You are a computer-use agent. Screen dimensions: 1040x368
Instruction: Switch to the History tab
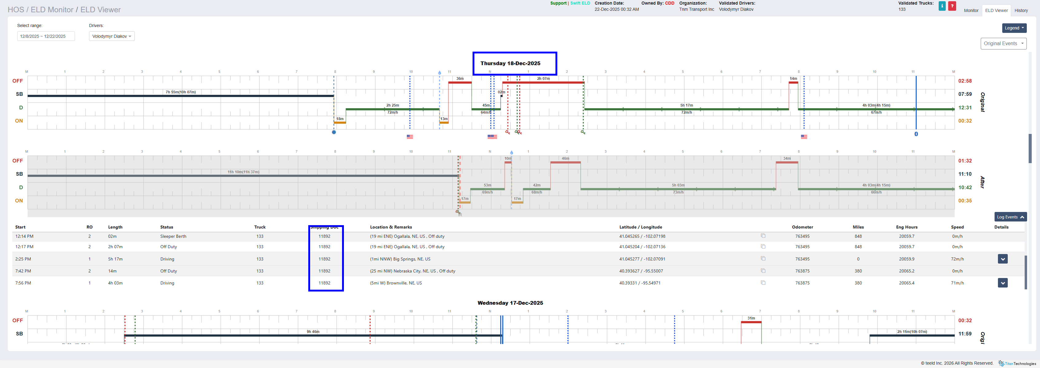1021,10
